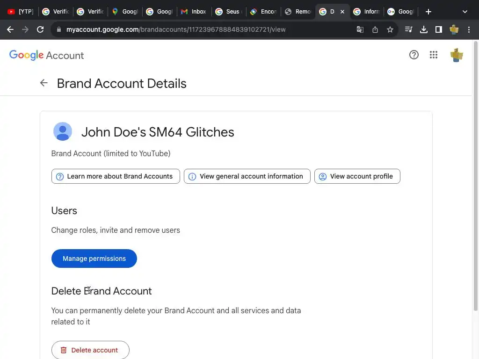
Task: Toggle the browser side panel icon
Action: [439, 29]
